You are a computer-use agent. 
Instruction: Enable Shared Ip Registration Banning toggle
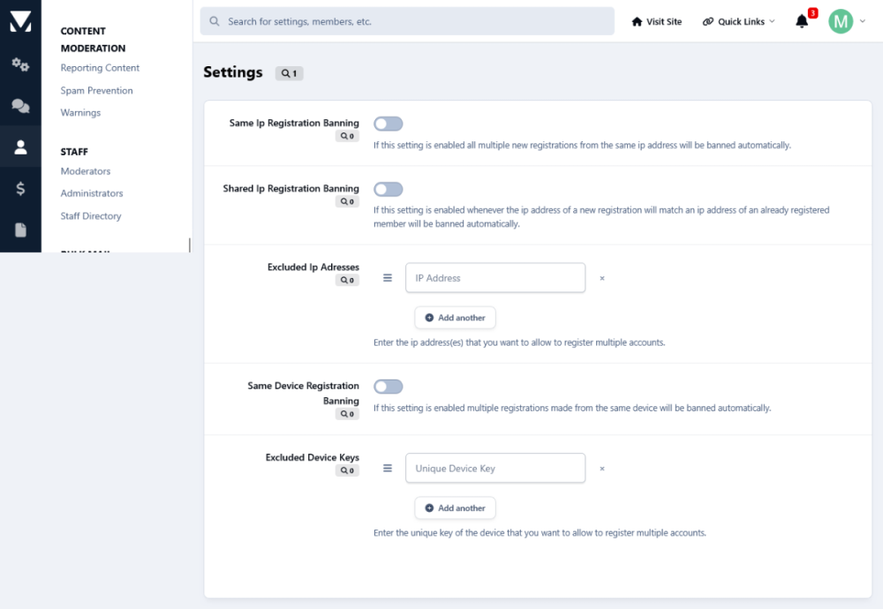click(389, 189)
